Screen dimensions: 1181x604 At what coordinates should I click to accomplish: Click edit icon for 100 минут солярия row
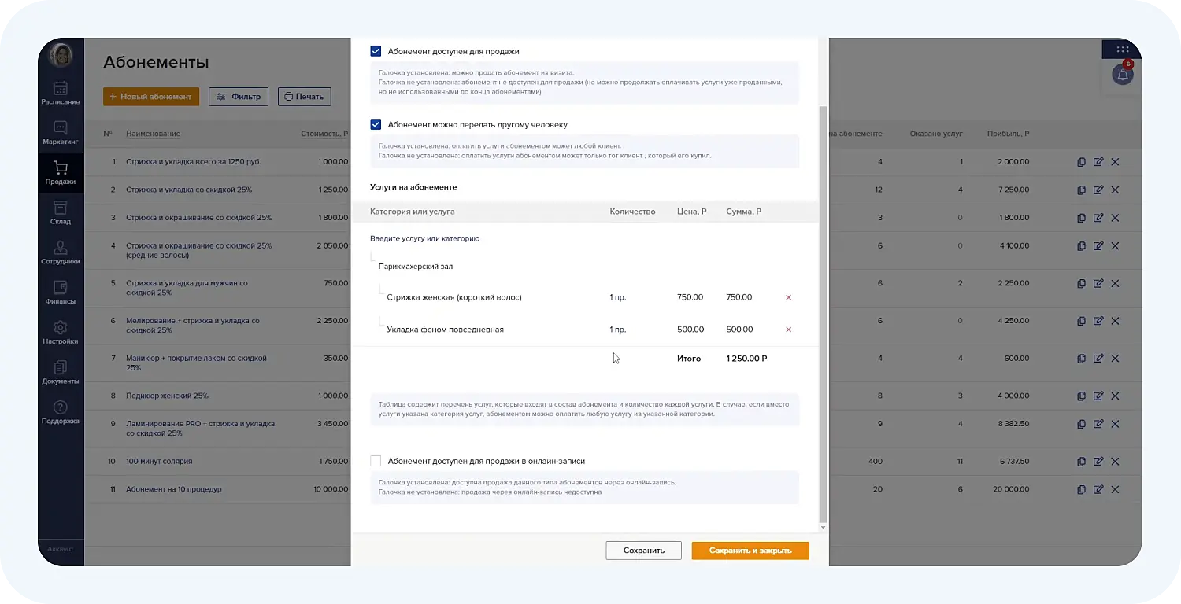click(1098, 462)
